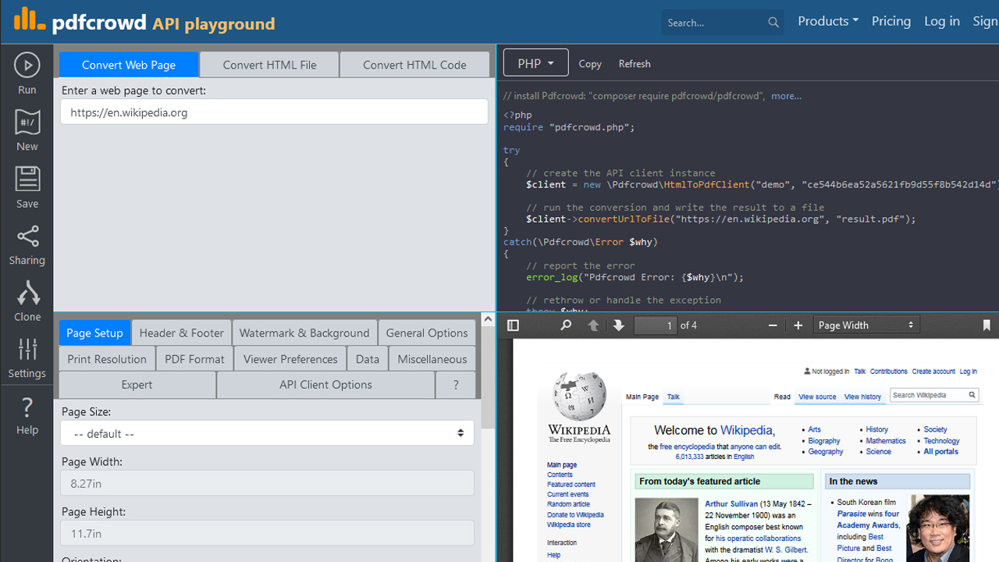Click the more... link in code comment
The height and width of the screenshot is (562, 999).
(786, 96)
